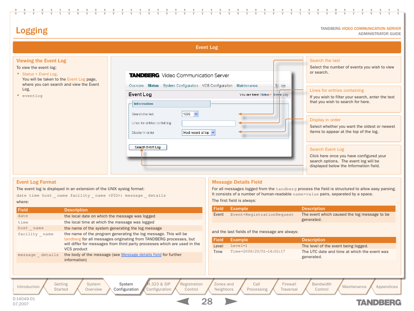Screen dimensions: 414x311
Task: Click the orange tandberg word in table
Action: point(72,239)
